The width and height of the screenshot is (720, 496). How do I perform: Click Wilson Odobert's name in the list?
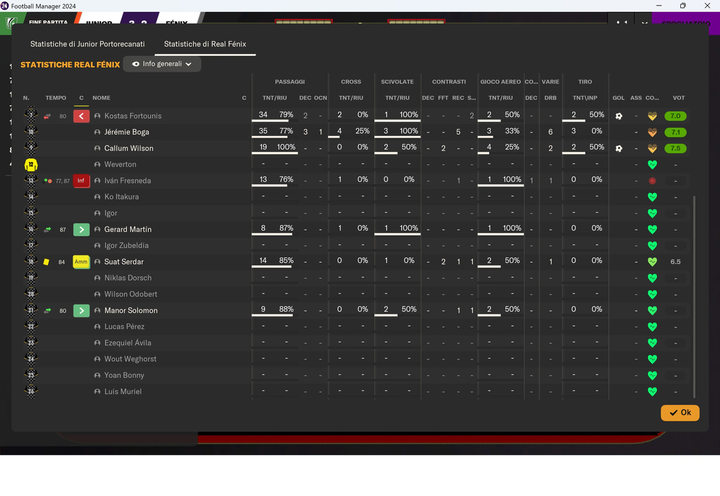pos(131,294)
